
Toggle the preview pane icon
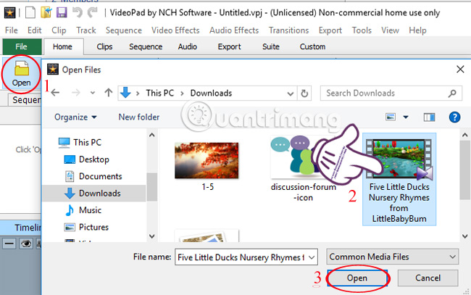pos(429,117)
